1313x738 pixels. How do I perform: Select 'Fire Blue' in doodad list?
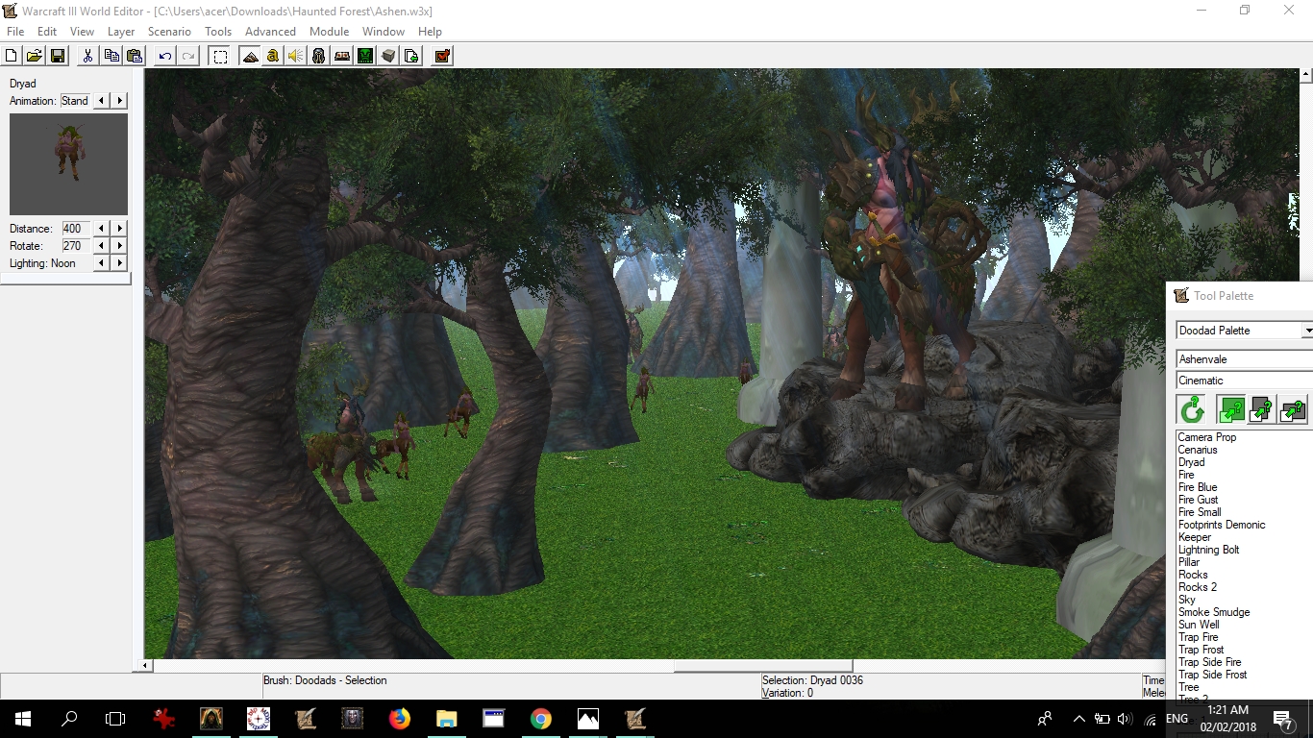coord(1198,487)
